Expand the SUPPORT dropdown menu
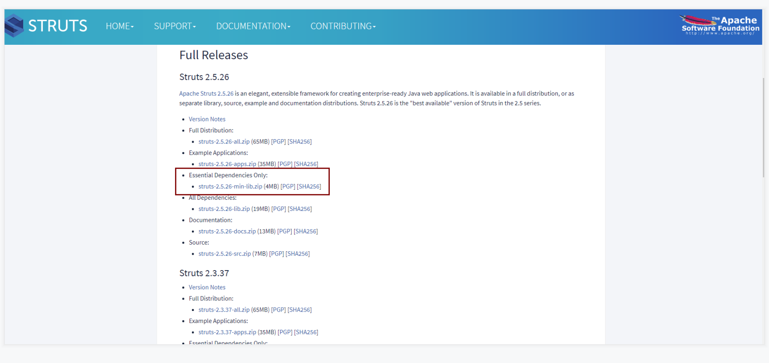 175,26
